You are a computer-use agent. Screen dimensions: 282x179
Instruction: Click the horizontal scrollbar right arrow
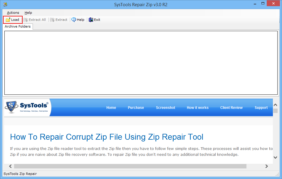[x=266, y=166]
